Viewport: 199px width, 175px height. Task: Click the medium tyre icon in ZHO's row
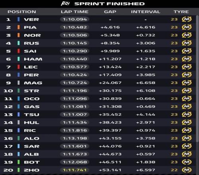click(187, 170)
